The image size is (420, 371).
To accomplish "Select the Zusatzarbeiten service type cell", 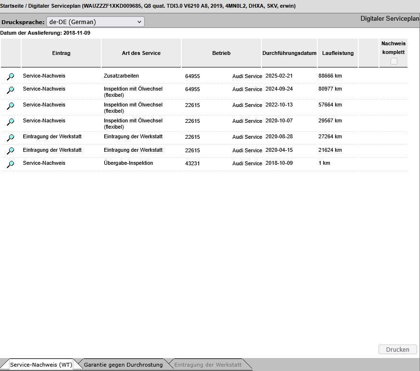I will [121, 76].
